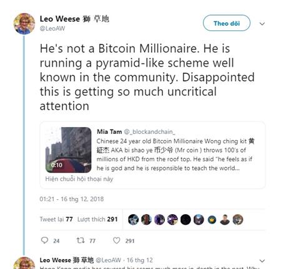281x269 pixels.
Task: Follow with the Theo dõi button
Action: tap(227, 23)
